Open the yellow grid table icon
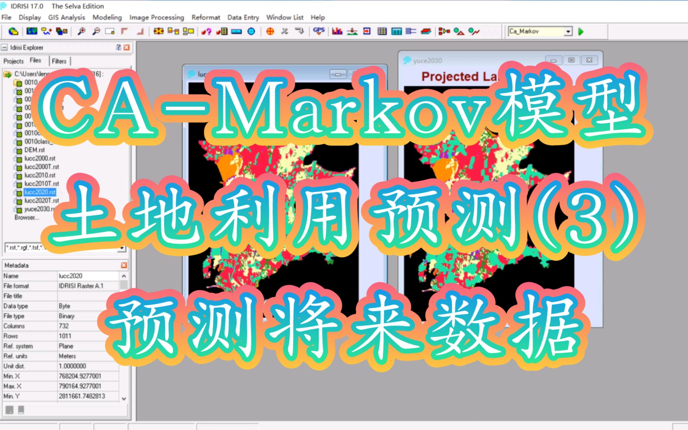The height and width of the screenshot is (430, 688). [x=382, y=31]
